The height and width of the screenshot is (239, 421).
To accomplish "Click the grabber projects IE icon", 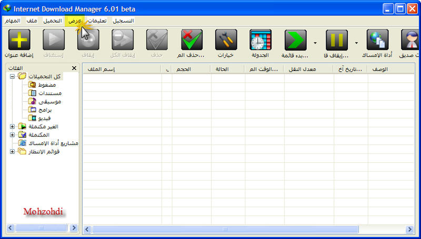I will (22, 143).
